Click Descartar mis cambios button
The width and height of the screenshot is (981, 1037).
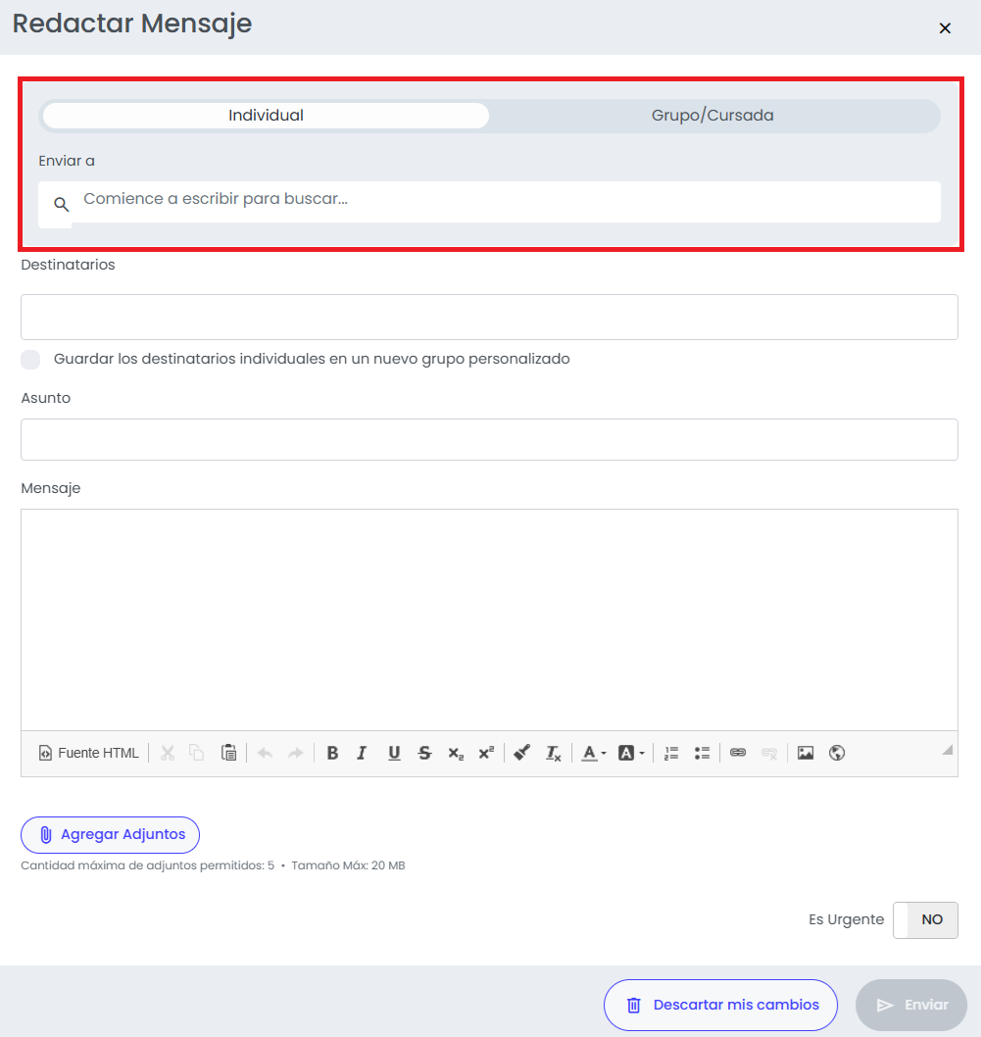click(x=720, y=1005)
